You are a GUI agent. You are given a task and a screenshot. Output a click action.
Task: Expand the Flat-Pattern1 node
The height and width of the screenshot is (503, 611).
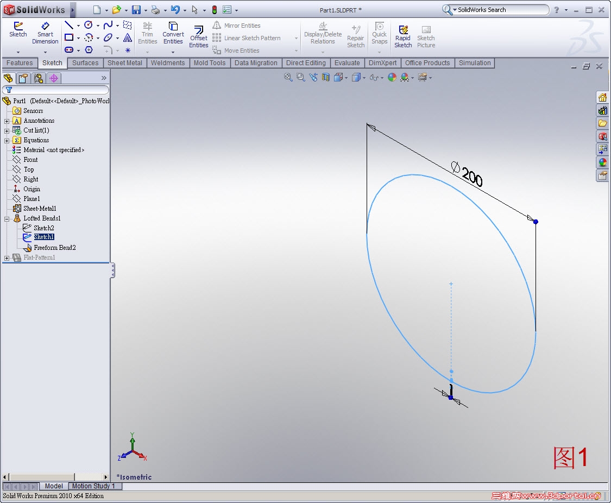point(7,258)
